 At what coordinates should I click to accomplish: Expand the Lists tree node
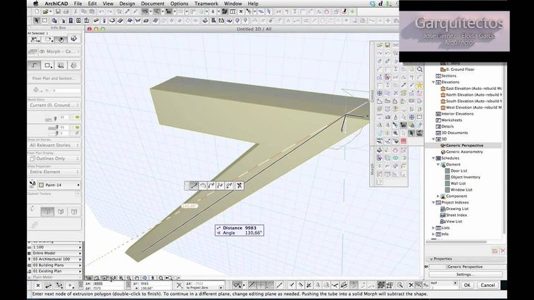coord(434,228)
